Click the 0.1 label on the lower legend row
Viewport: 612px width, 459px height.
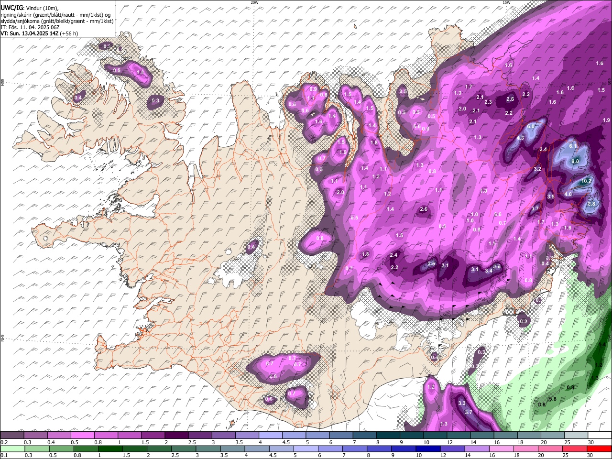pos(4,456)
